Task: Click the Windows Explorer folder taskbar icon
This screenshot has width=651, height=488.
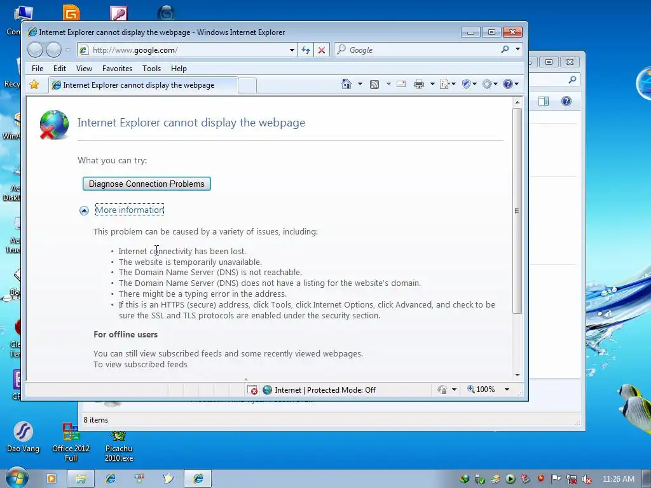Action: [x=81, y=478]
